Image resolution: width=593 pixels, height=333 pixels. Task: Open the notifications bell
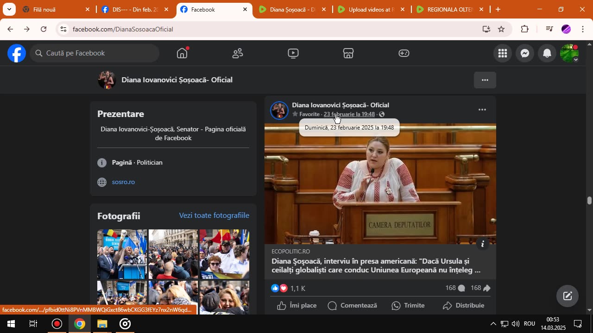click(547, 53)
